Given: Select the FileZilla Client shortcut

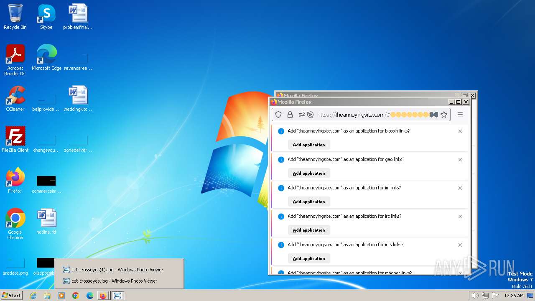Looking at the screenshot, I should (15, 140).
